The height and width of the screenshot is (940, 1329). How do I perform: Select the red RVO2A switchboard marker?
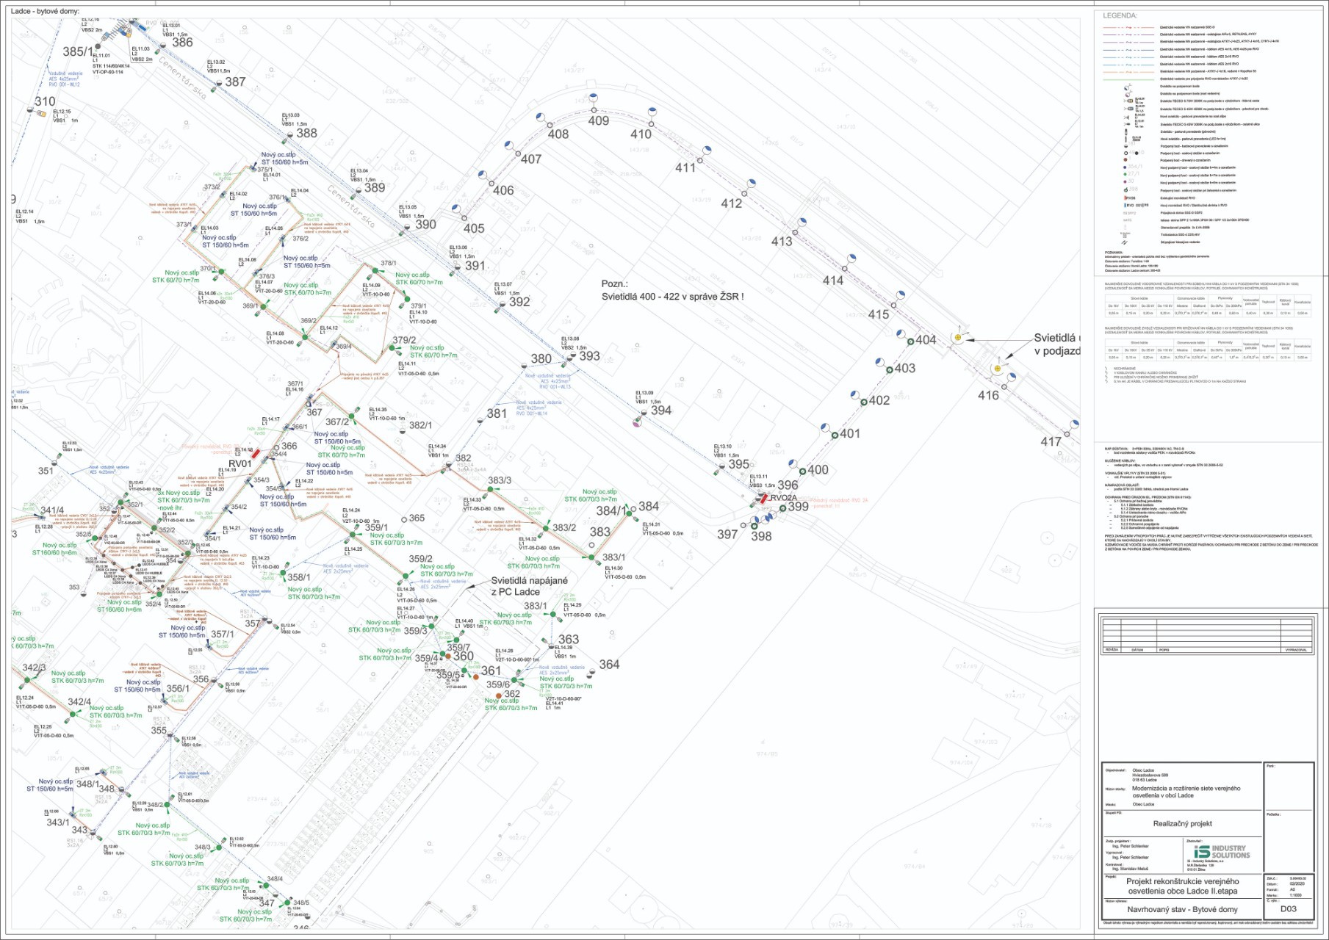tap(764, 499)
